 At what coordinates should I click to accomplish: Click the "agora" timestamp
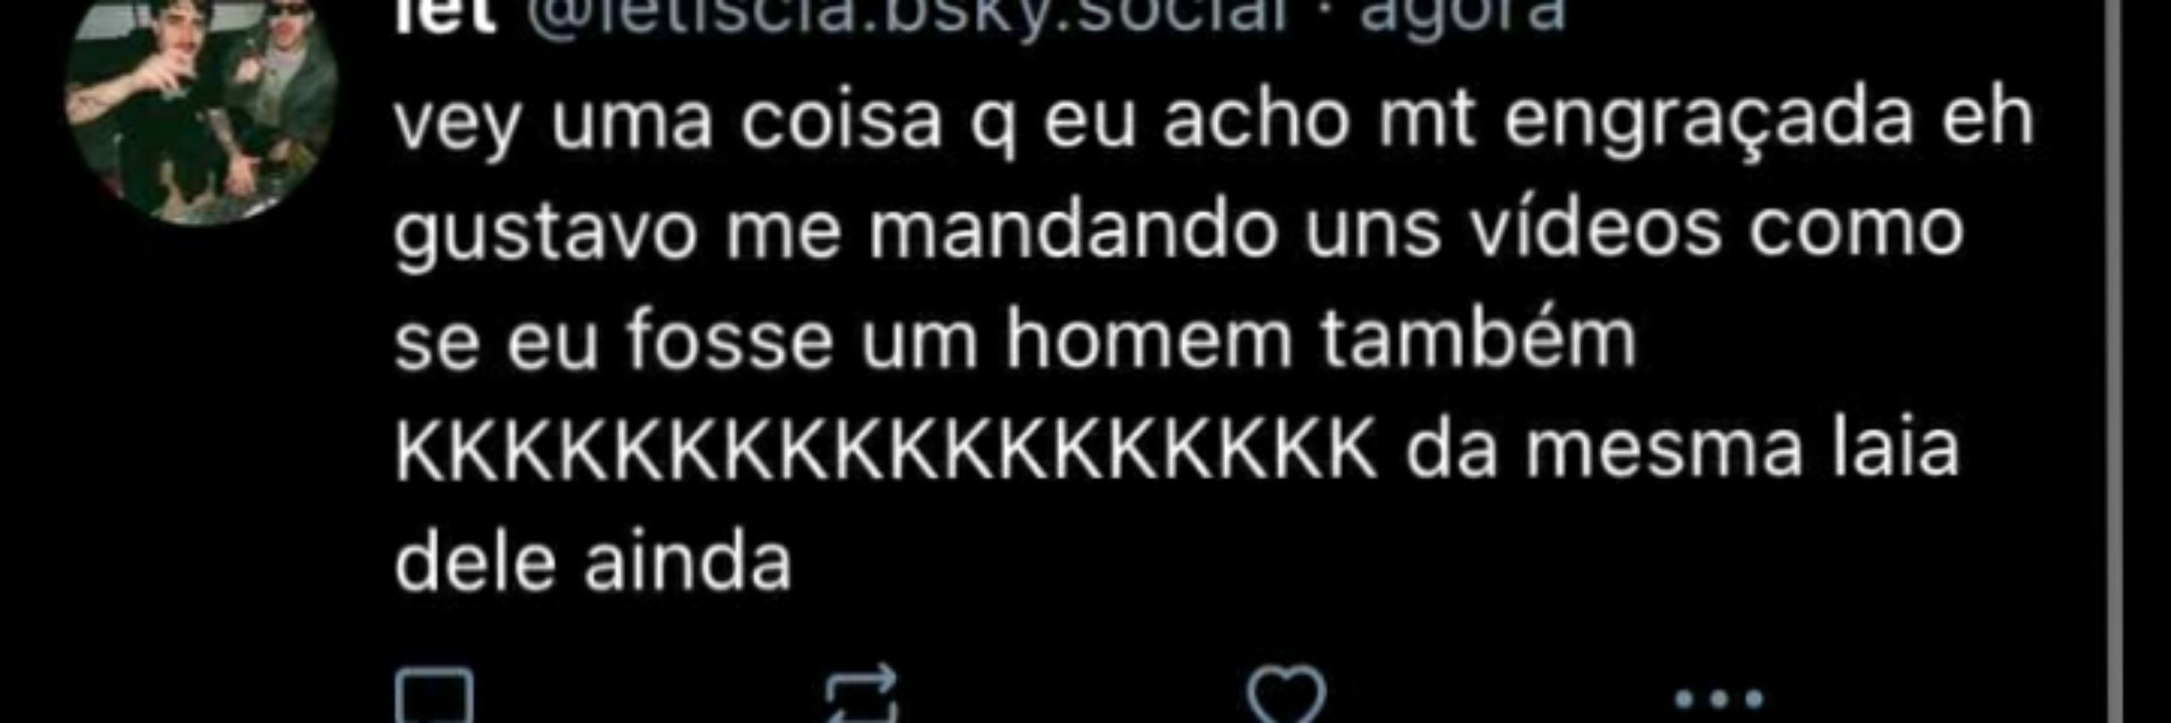(x=1463, y=15)
